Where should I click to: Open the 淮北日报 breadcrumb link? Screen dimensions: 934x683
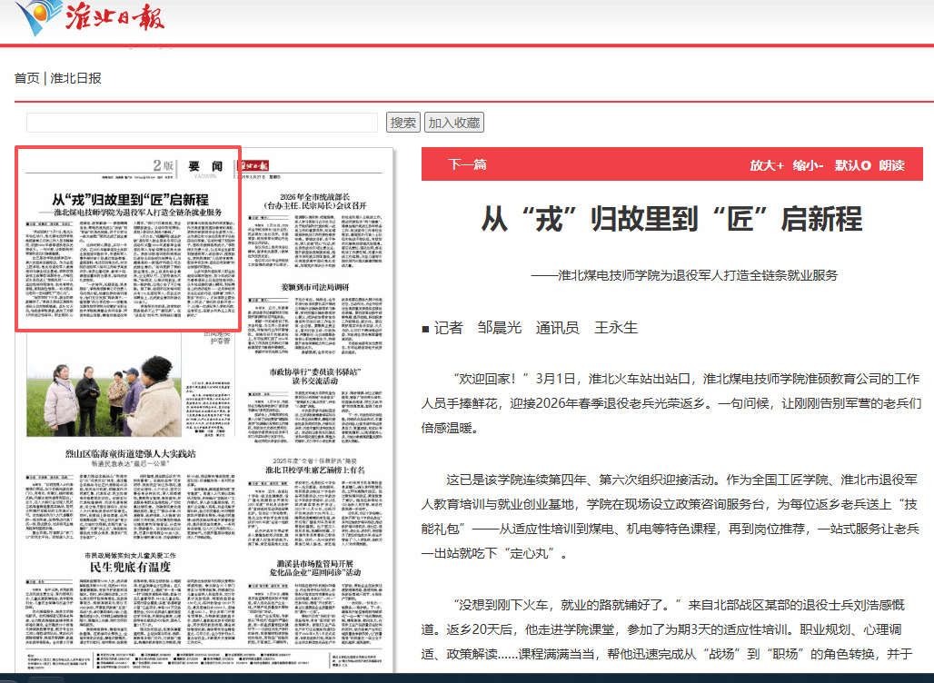click(x=75, y=78)
